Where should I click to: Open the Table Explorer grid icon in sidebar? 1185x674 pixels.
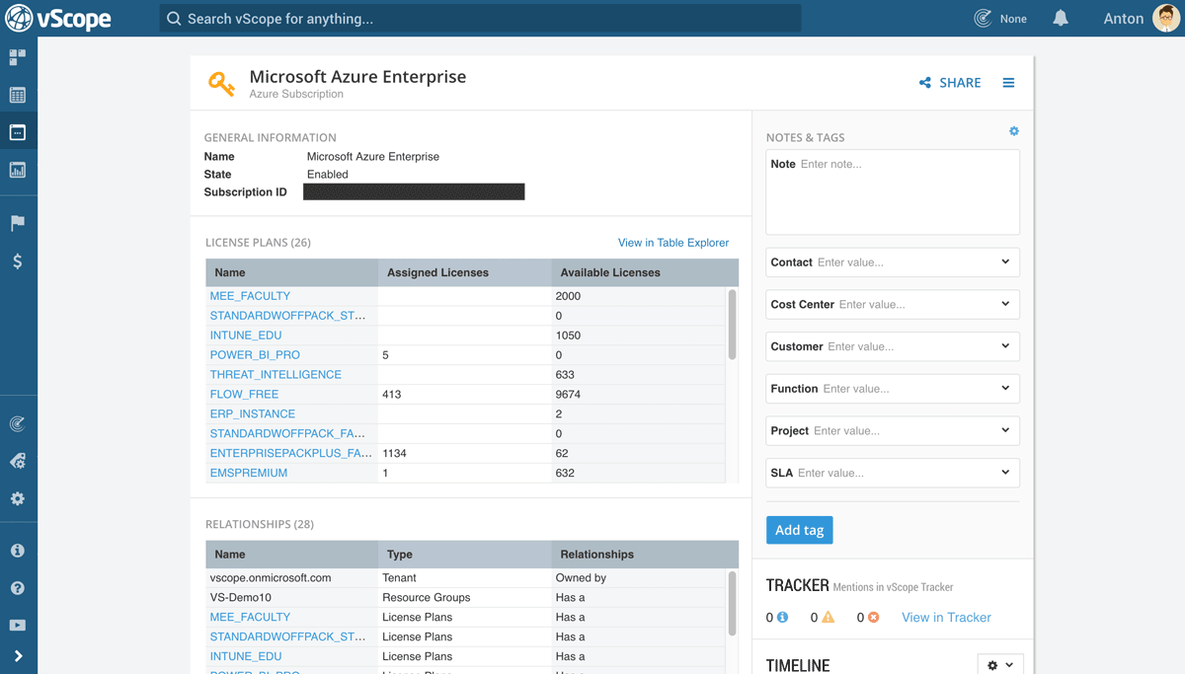pyautogui.click(x=18, y=95)
